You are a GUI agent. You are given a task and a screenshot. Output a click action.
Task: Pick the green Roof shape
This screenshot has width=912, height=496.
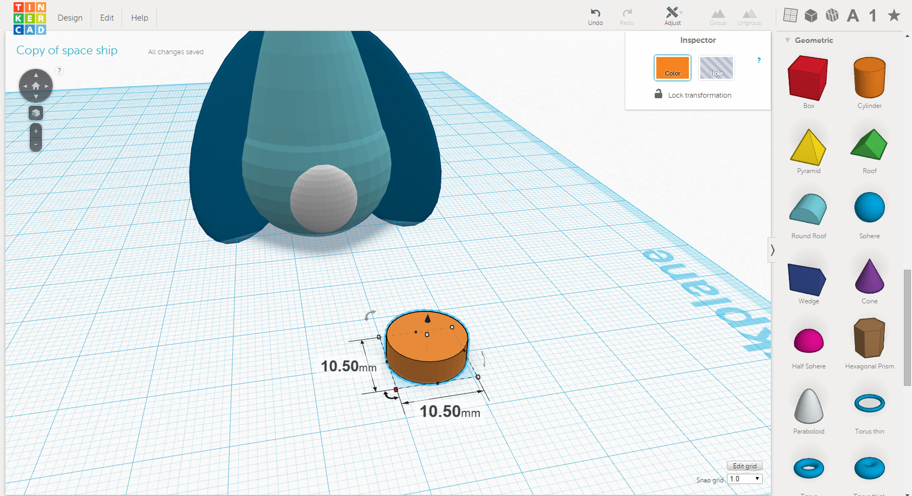coord(869,144)
